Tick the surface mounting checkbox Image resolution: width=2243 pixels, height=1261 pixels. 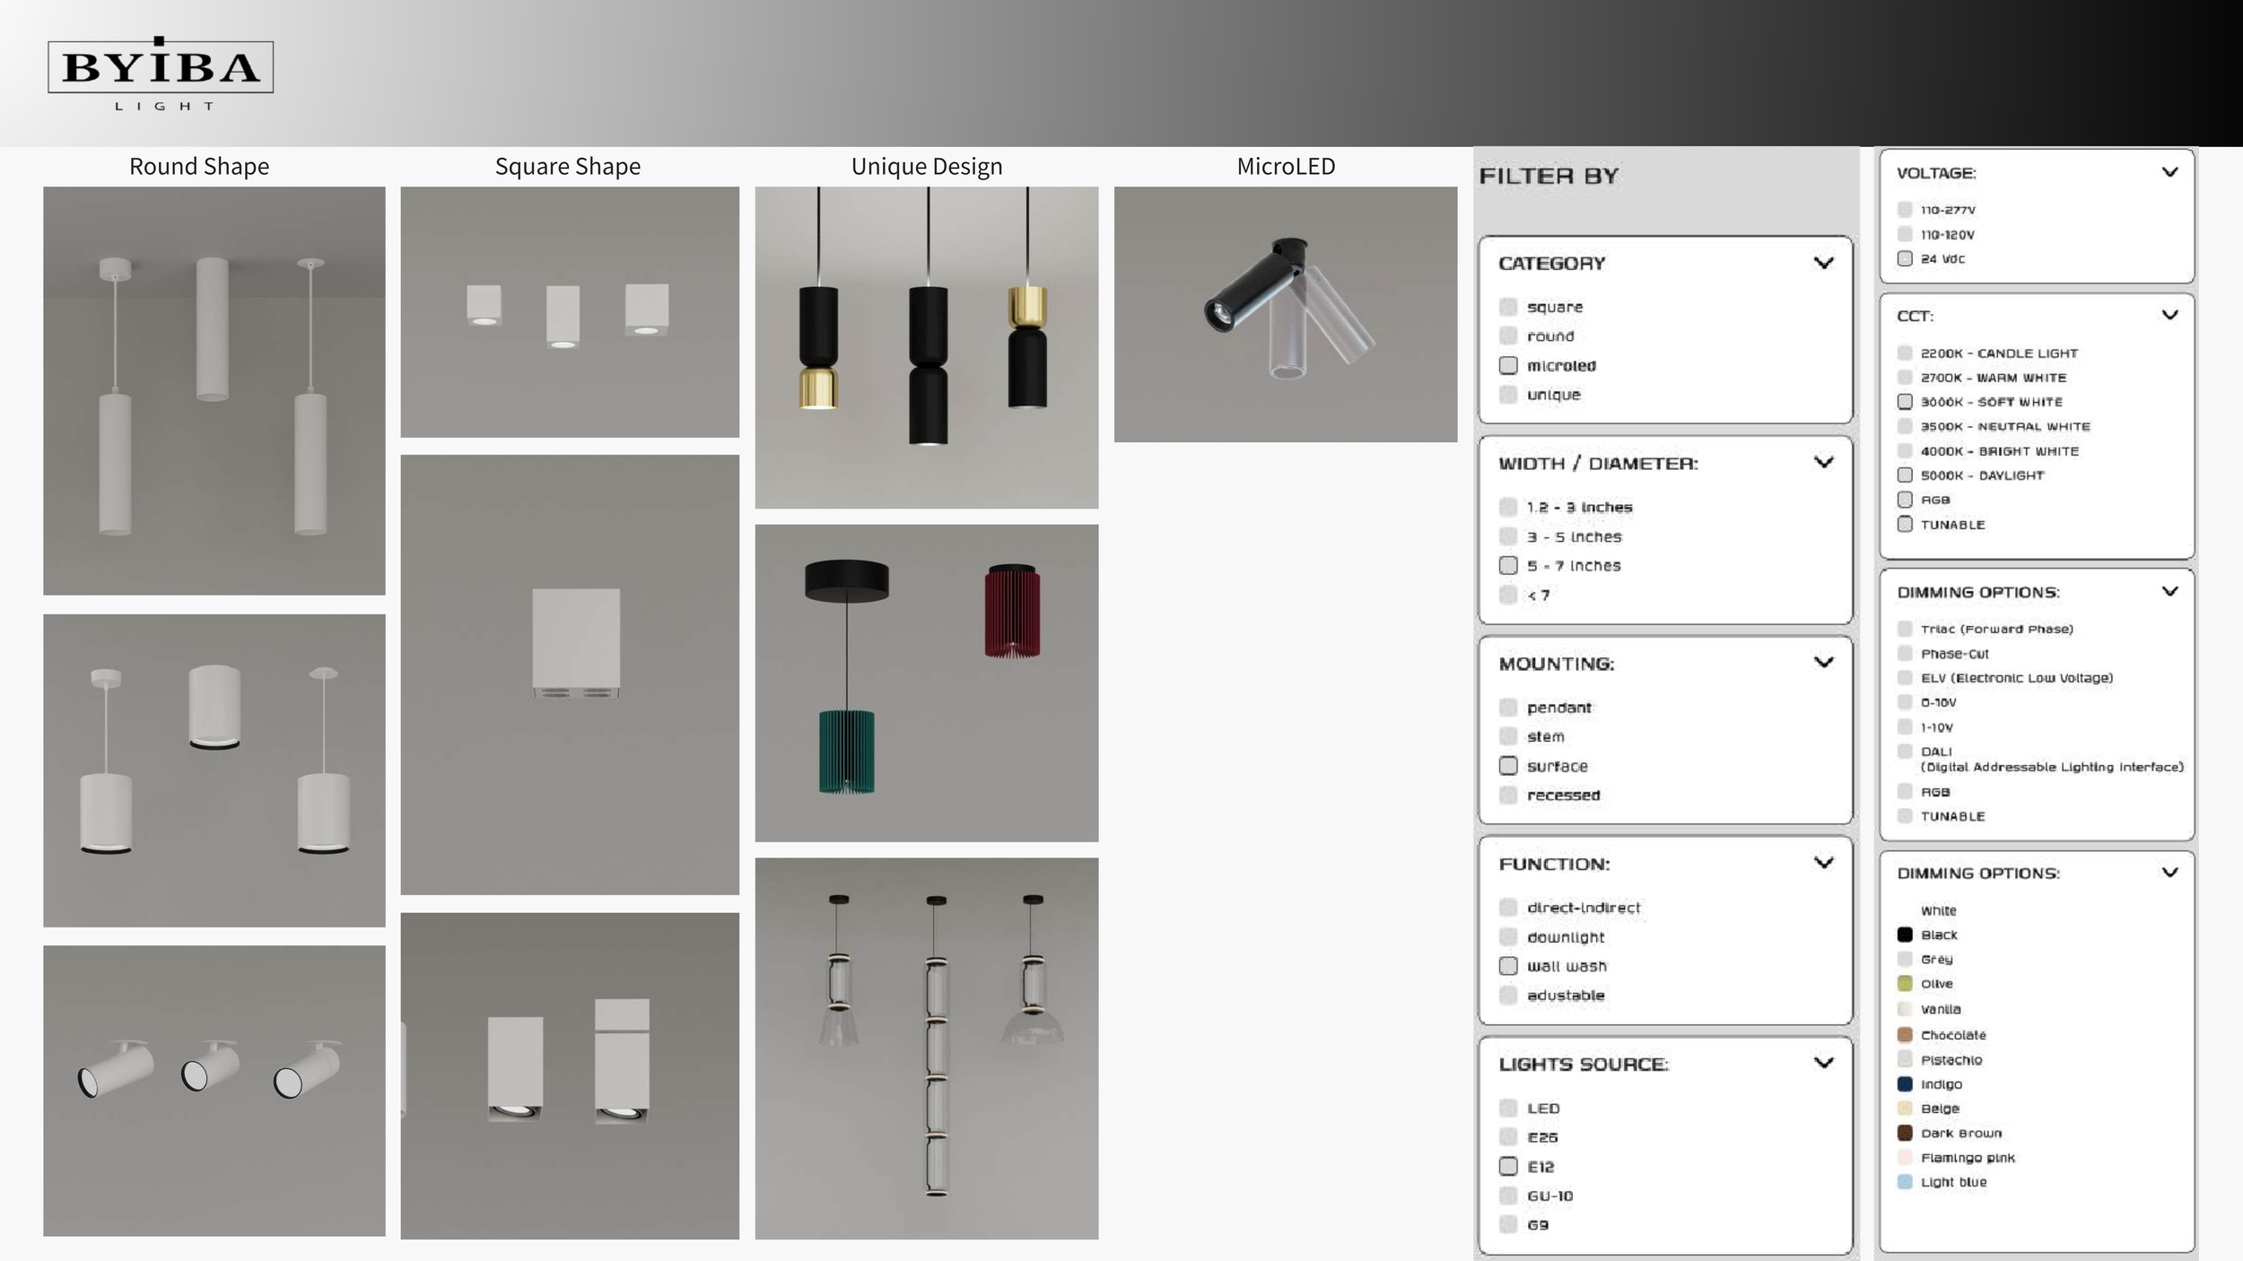point(1508,766)
